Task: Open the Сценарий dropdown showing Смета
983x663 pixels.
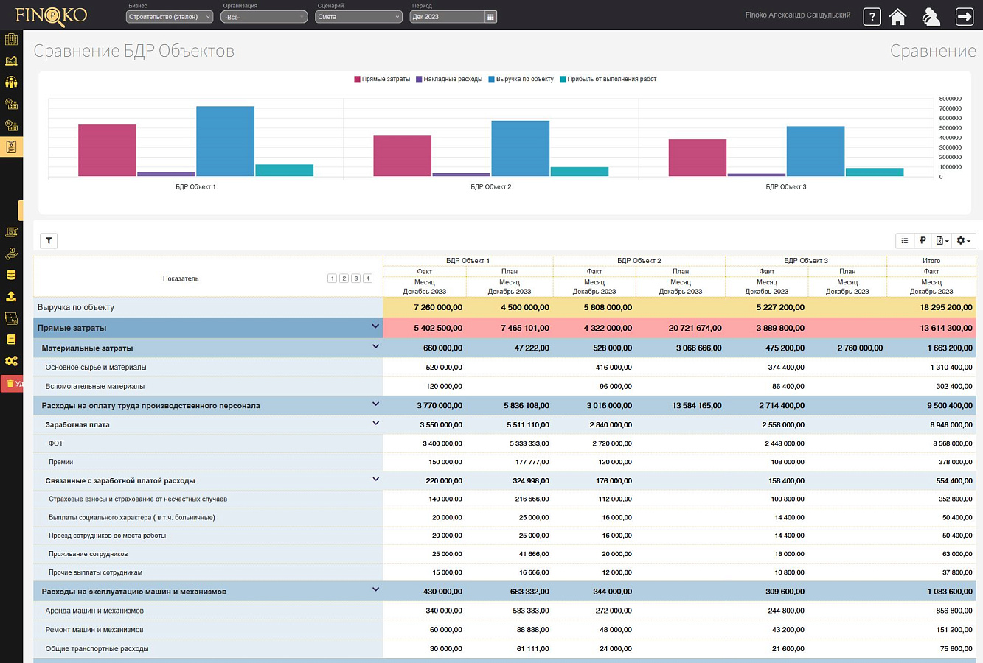Action: pos(358,17)
